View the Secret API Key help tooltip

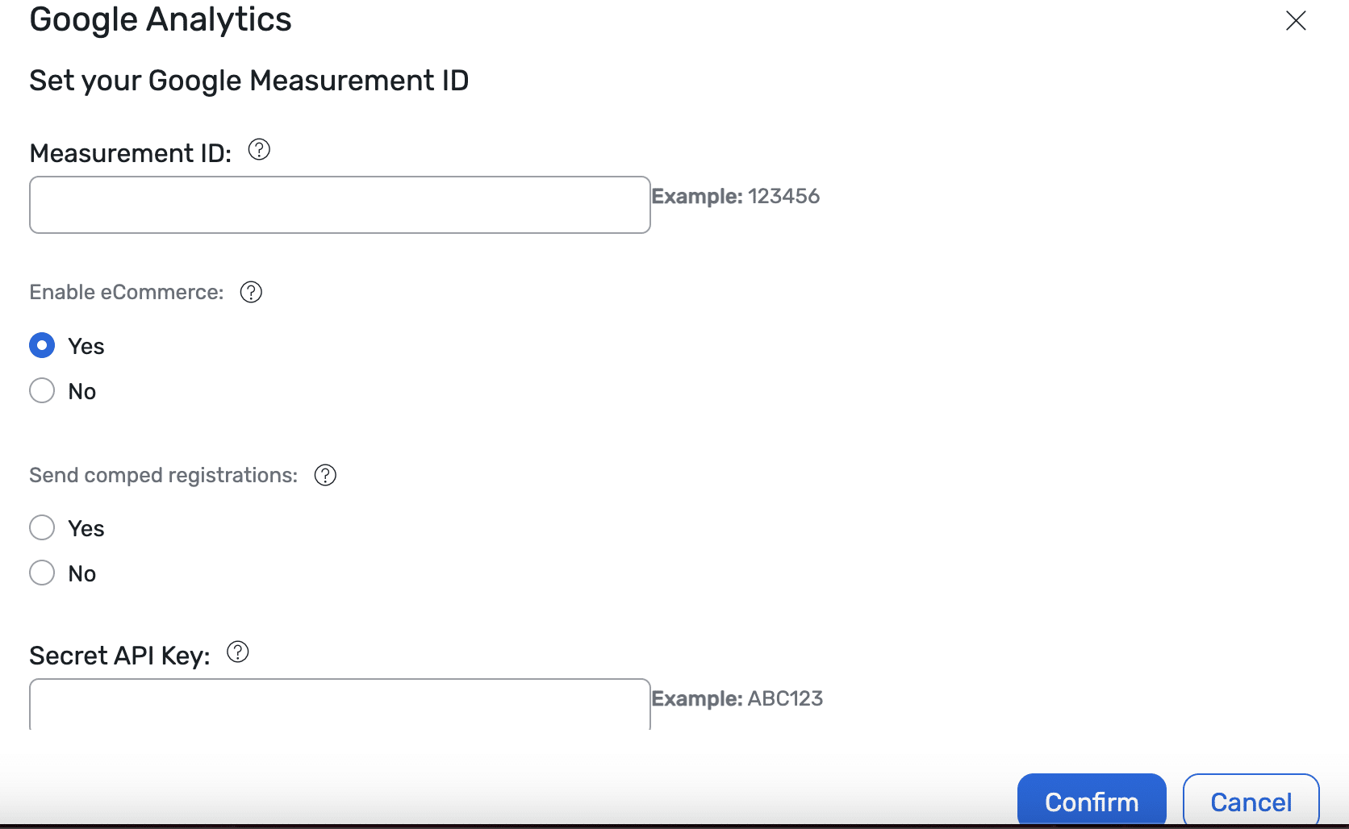(x=238, y=653)
